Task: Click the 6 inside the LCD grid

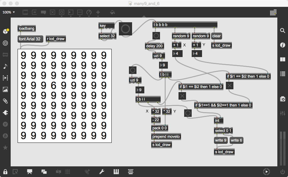Action: click(x=53, y=86)
